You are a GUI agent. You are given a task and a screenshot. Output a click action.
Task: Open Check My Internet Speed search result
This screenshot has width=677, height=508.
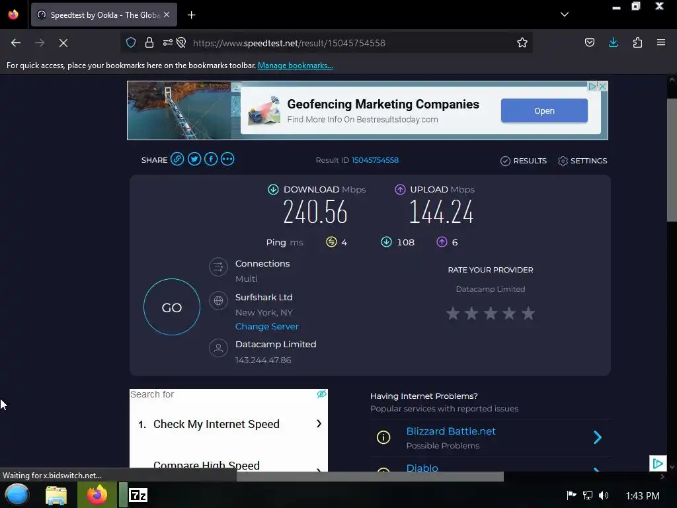coord(216,424)
